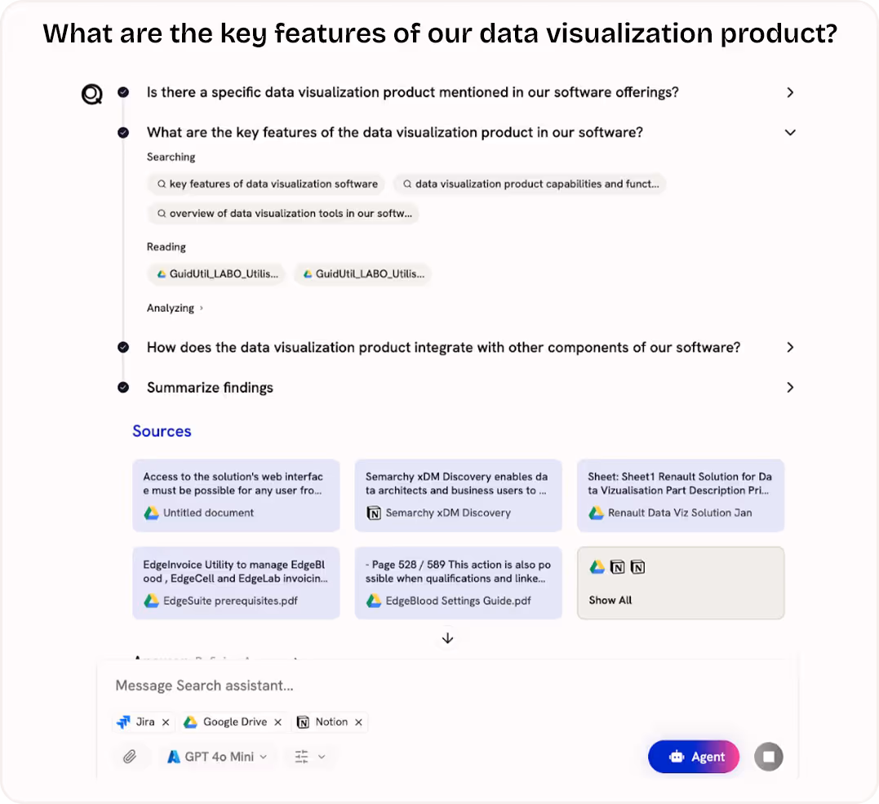Click the stop generation button
This screenshot has width=879, height=804.
[769, 757]
